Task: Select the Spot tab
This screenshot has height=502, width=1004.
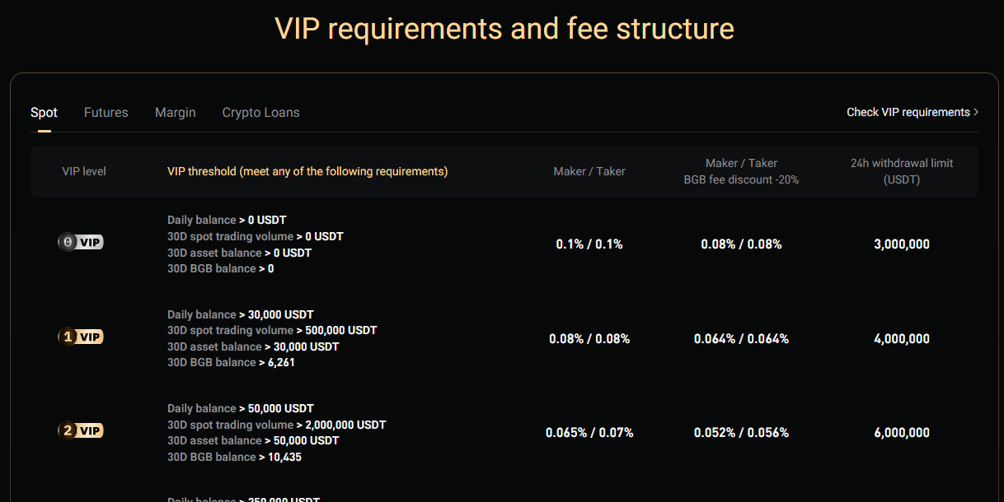Action: [x=44, y=113]
